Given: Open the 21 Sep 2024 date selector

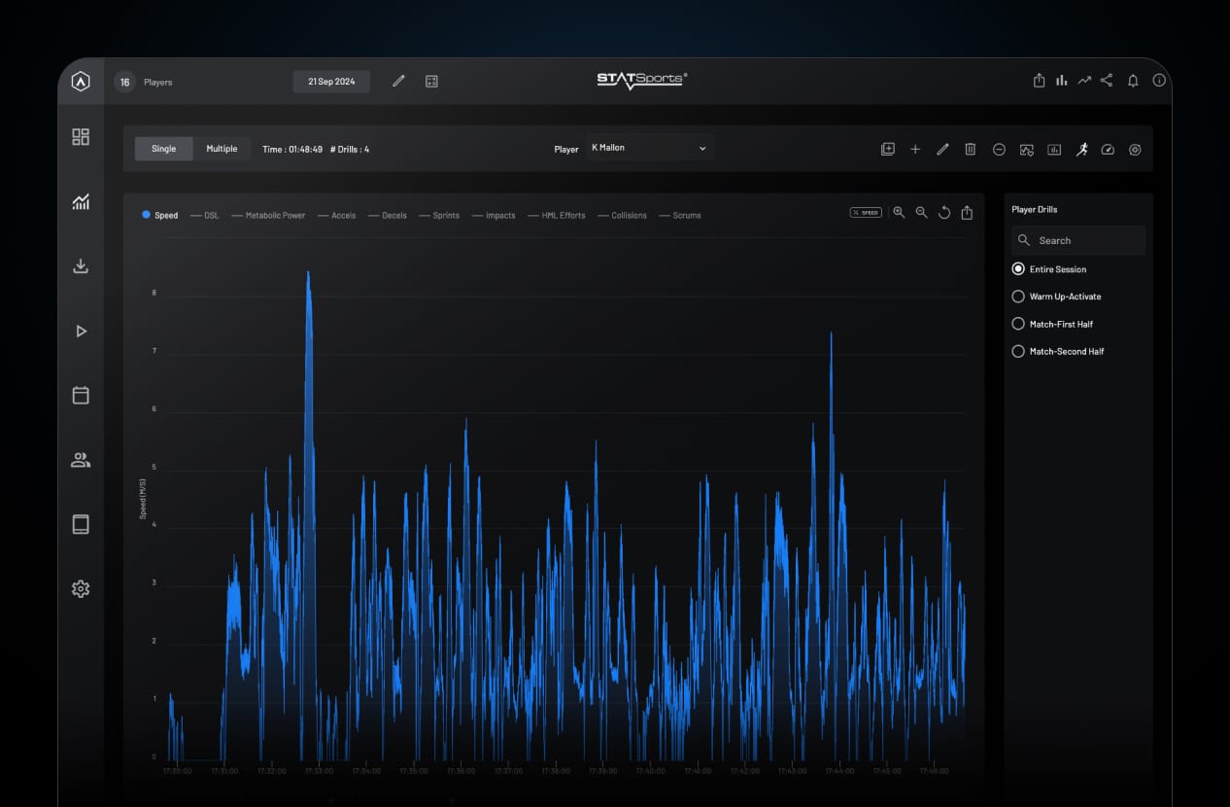Looking at the screenshot, I should click(331, 82).
